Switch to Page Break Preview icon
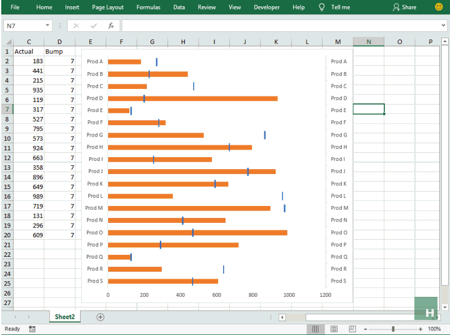Image resolution: width=450 pixels, height=335 pixels. point(352,329)
